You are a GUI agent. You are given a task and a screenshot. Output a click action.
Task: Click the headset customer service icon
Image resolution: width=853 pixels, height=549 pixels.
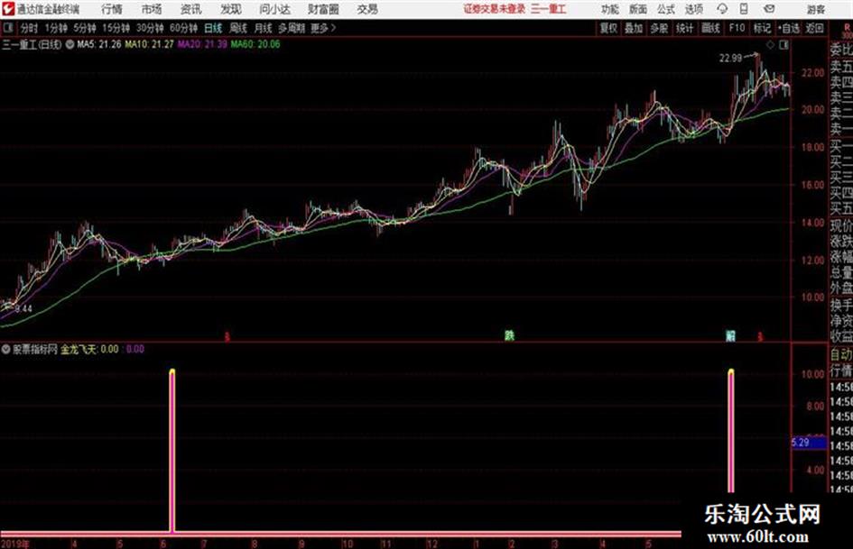click(x=722, y=9)
